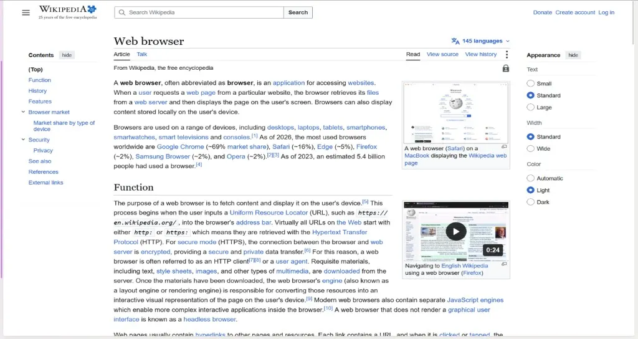Open the View source tab
Screen dimensions: 638x339
click(442, 54)
